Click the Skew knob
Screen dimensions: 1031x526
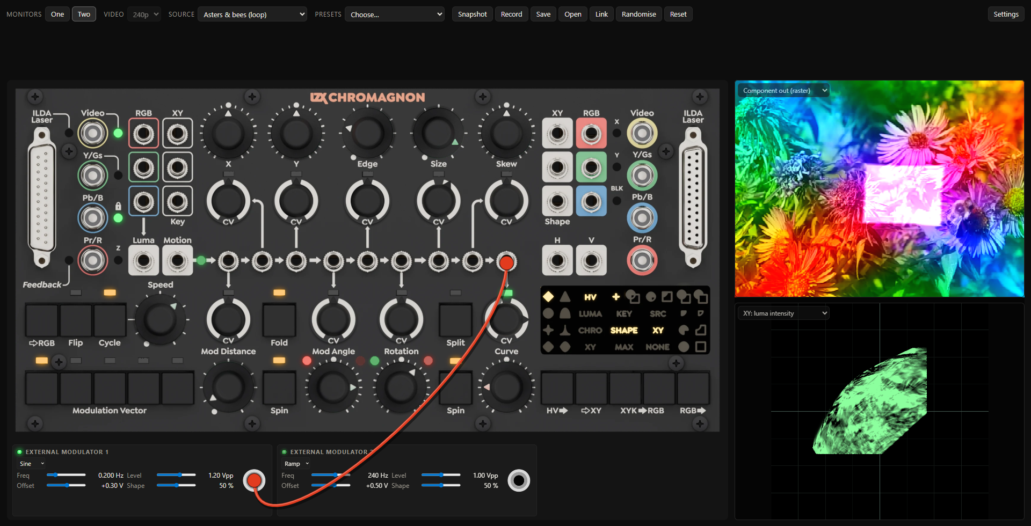pos(506,133)
